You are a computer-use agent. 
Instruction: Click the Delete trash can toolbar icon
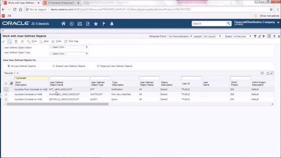(x=16, y=41)
